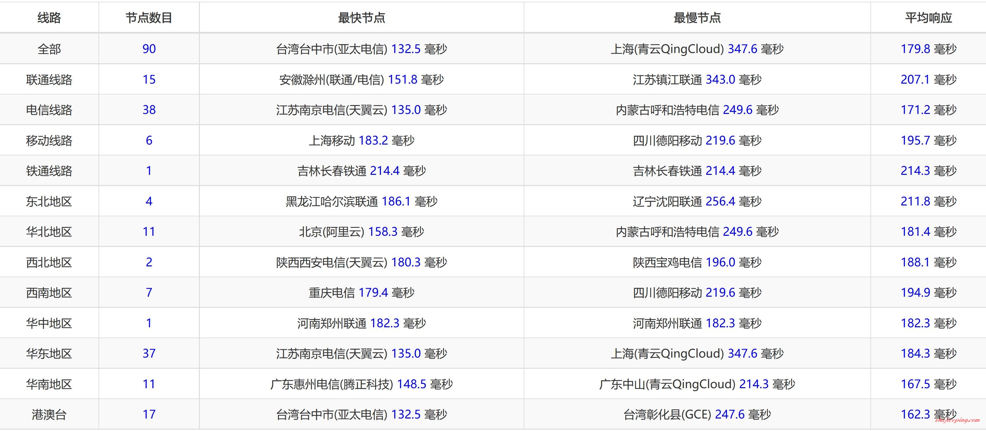Viewport: 986px width, 431px height.
Task: Click average 194.9 毫秒 value
Action: (x=928, y=292)
